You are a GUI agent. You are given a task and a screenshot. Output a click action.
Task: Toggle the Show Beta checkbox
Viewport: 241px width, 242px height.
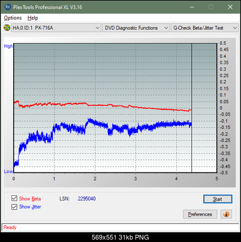point(14,198)
